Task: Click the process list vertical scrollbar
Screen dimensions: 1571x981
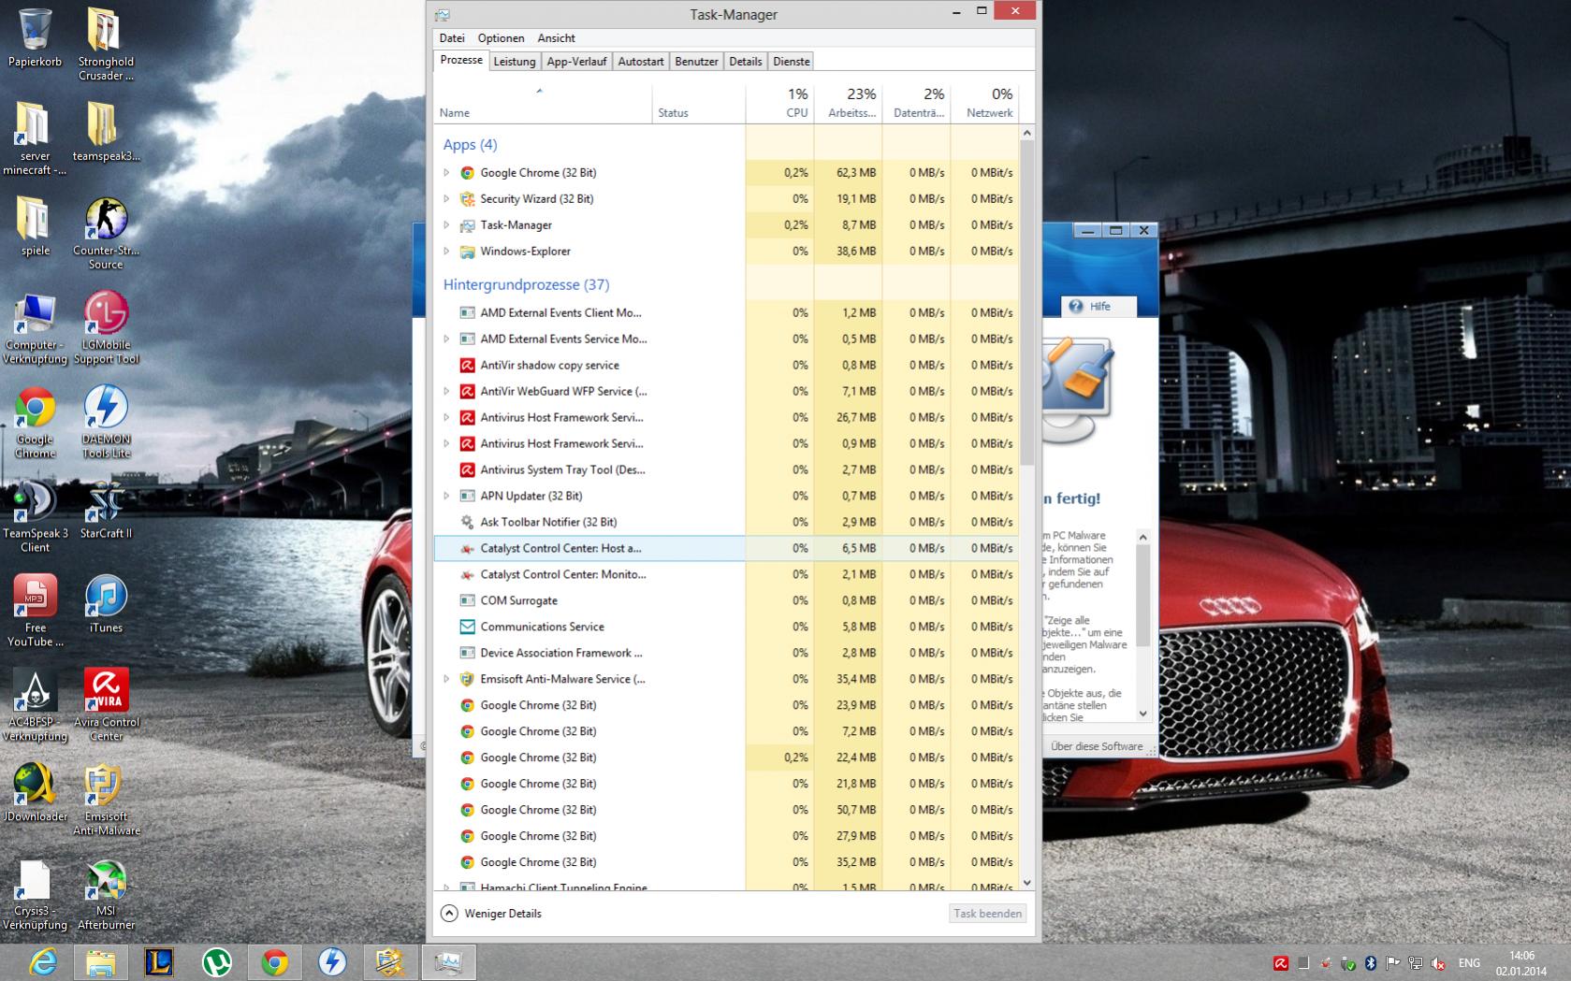Action: (x=1026, y=304)
